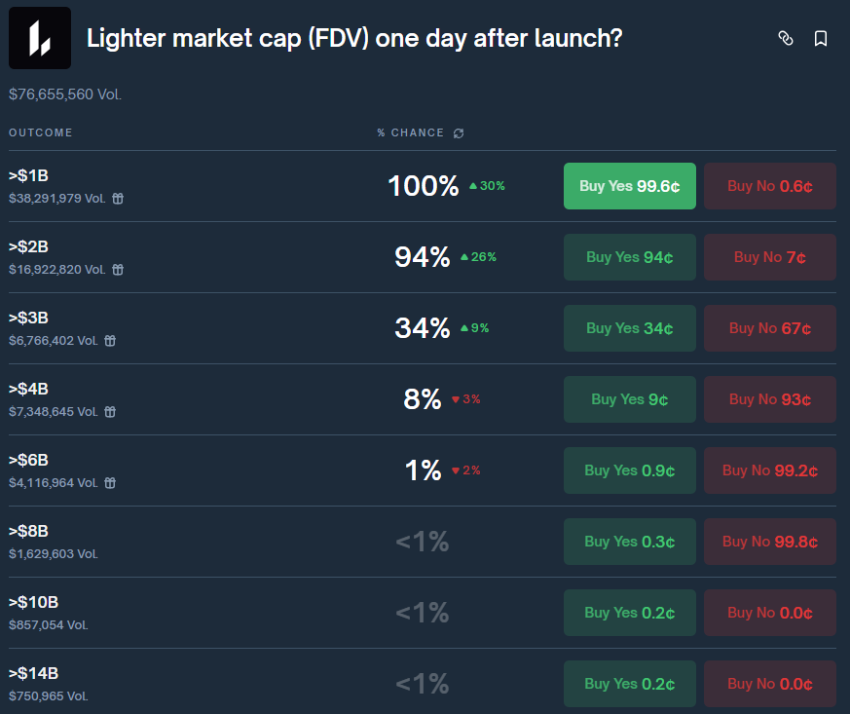This screenshot has width=850, height=714.
Task: Buy Yes for the >$10B outcome
Action: [x=629, y=613]
